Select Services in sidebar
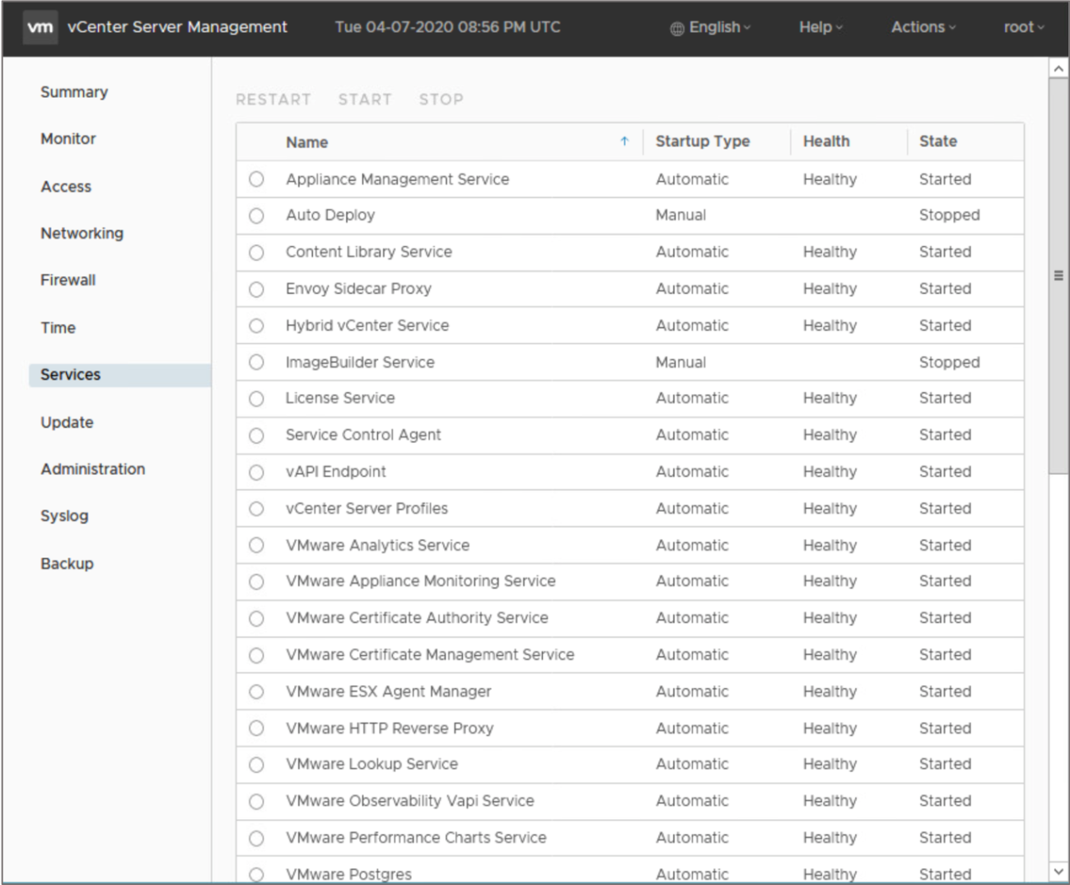Image resolution: width=1070 pixels, height=885 pixels. pyautogui.click(x=120, y=375)
